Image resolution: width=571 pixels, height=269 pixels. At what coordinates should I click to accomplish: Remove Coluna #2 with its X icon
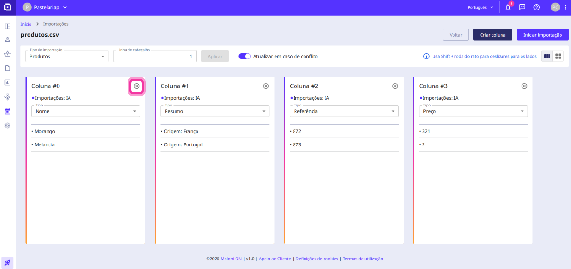pyautogui.click(x=395, y=86)
